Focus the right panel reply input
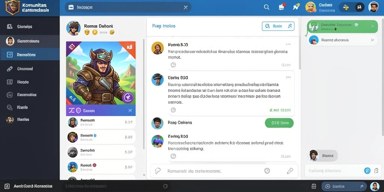The width and height of the screenshot is (384, 192). [x=342, y=171]
